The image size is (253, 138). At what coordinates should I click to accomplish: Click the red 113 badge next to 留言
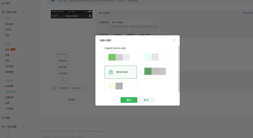coord(13,49)
